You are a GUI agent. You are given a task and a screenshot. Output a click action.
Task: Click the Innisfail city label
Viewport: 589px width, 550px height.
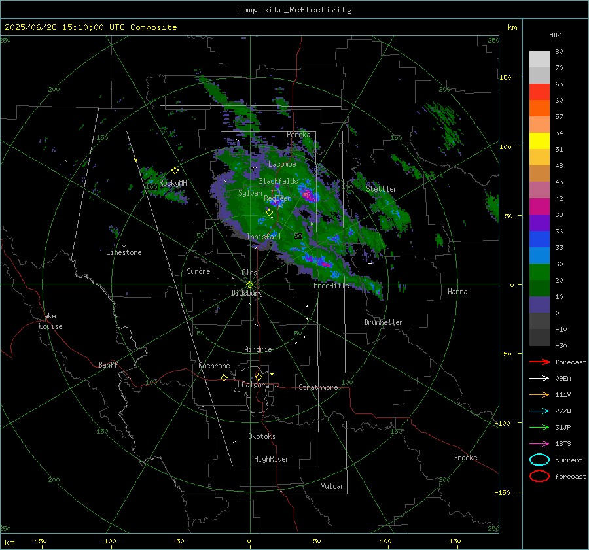(264, 237)
